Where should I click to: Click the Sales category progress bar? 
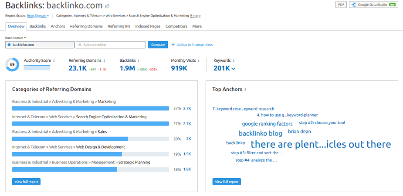point(91,139)
